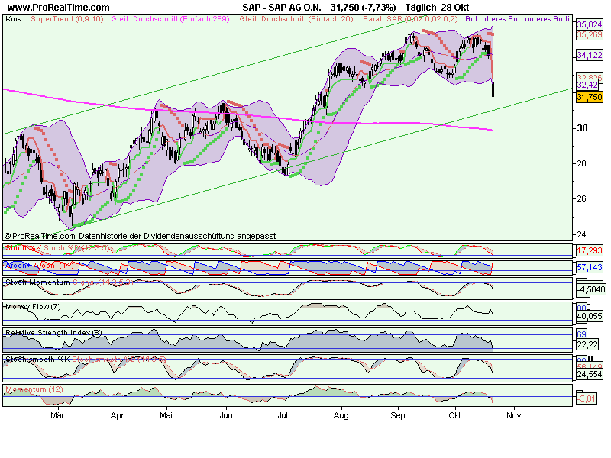The height and width of the screenshot is (458, 611).
Task: Click the "Aug" month on the time axis
Action: click(341, 415)
